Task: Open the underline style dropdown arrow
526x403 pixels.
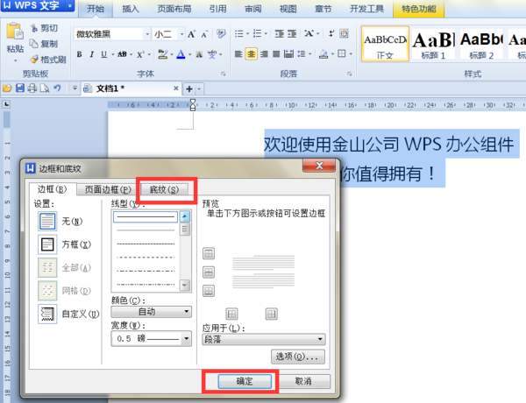Action: point(113,54)
